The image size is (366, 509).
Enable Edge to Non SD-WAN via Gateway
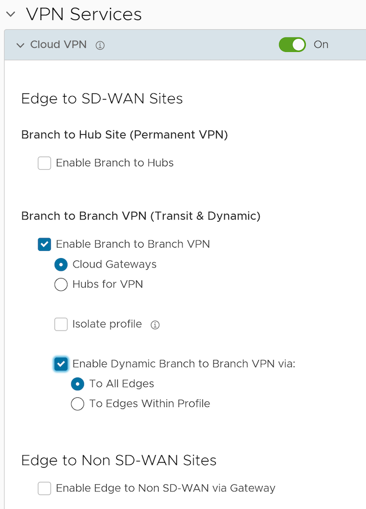pyautogui.click(x=45, y=488)
